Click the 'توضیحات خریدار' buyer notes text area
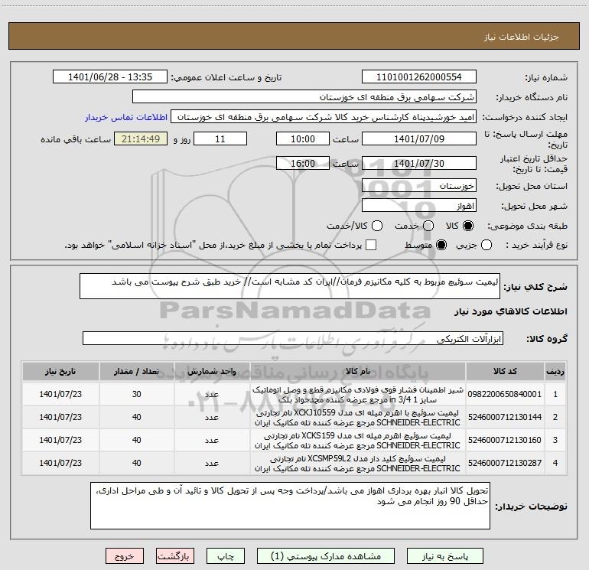589x570 pixels. 290,506
